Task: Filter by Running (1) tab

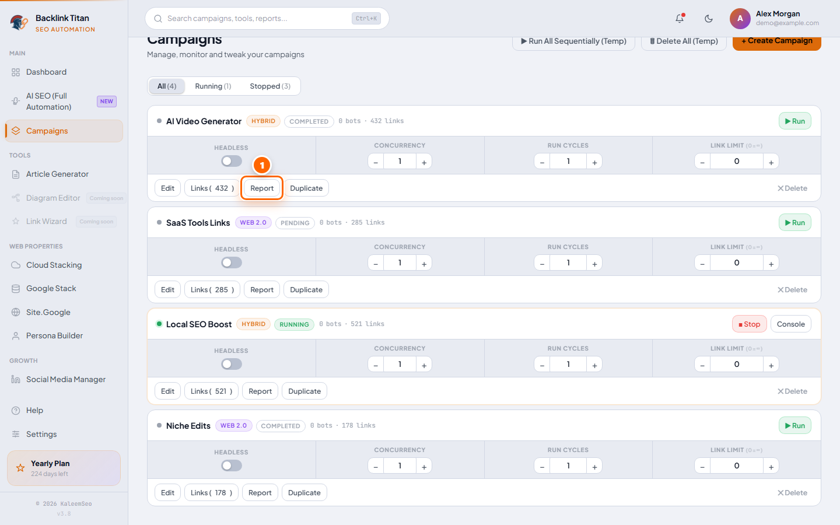Action: click(x=213, y=86)
